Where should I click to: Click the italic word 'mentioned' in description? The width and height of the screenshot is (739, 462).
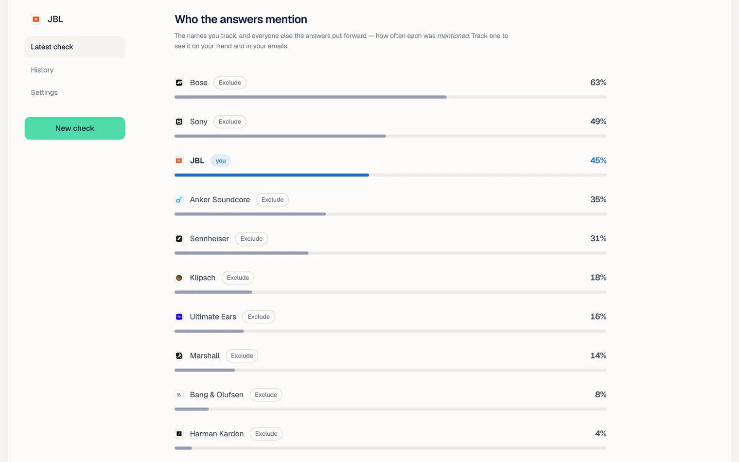(x=453, y=36)
